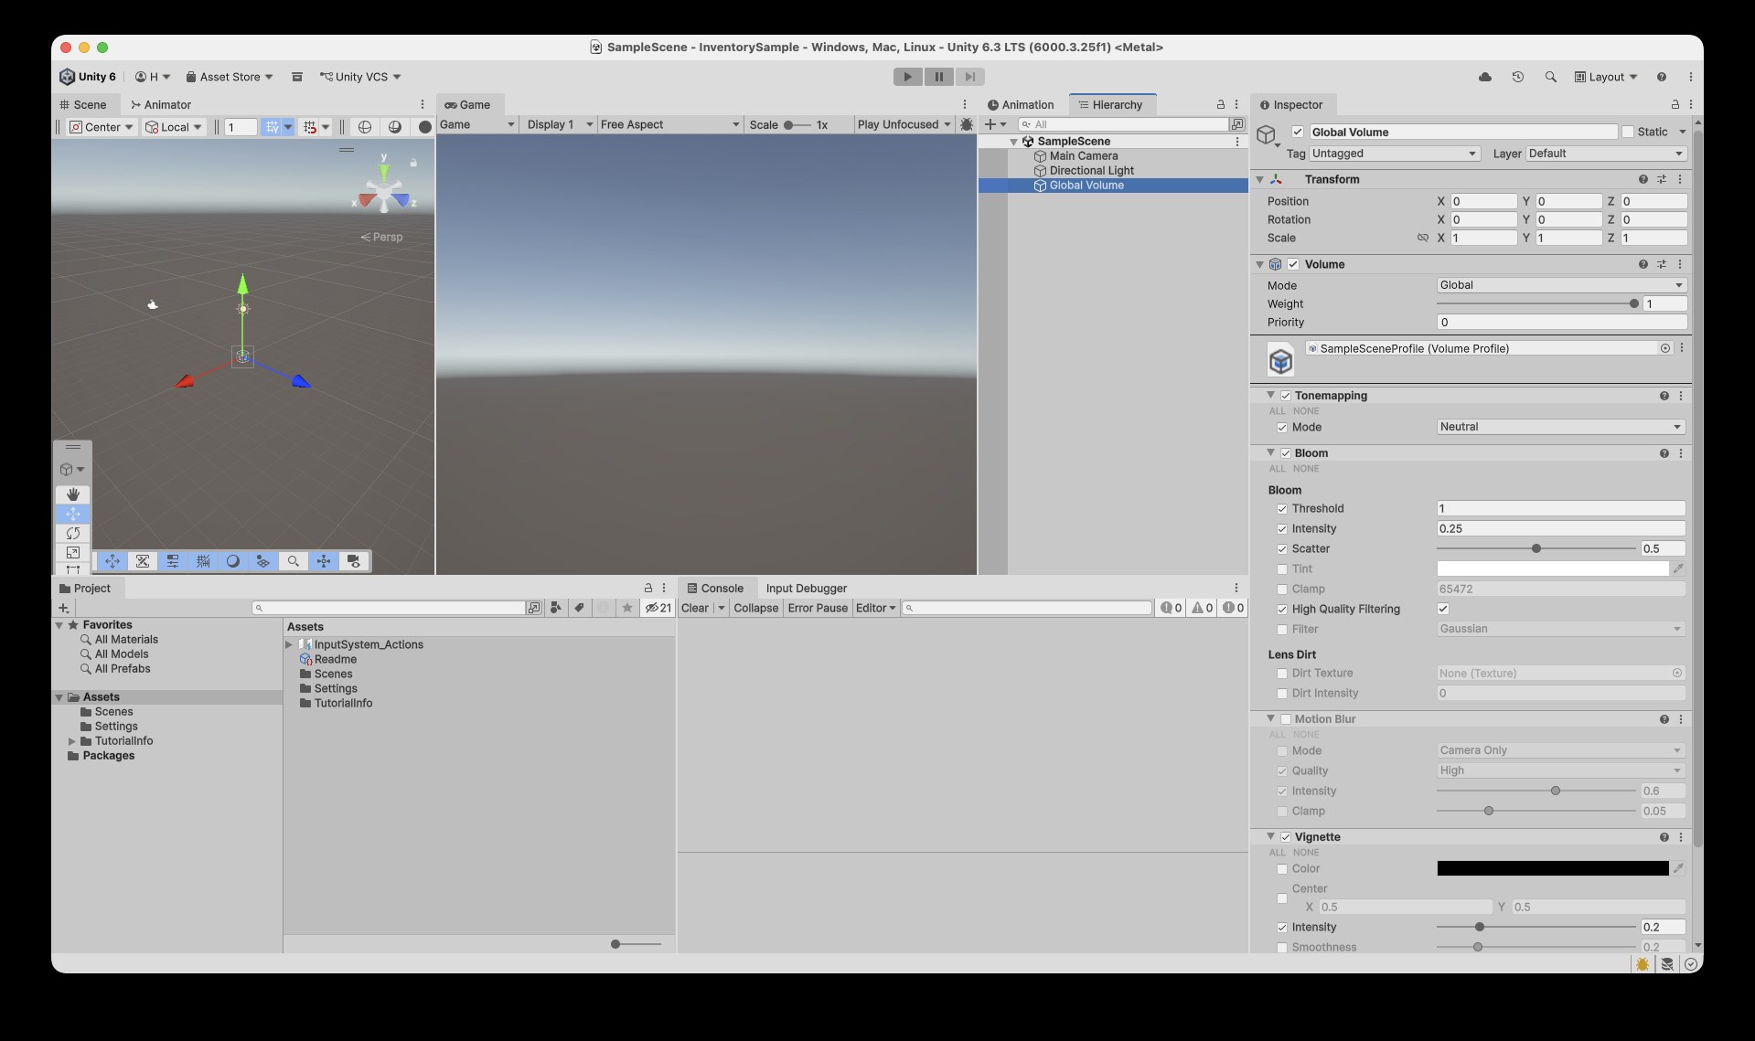Open the Layer dropdown showing Default
The height and width of the screenshot is (1041, 1755).
click(x=1606, y=154)
